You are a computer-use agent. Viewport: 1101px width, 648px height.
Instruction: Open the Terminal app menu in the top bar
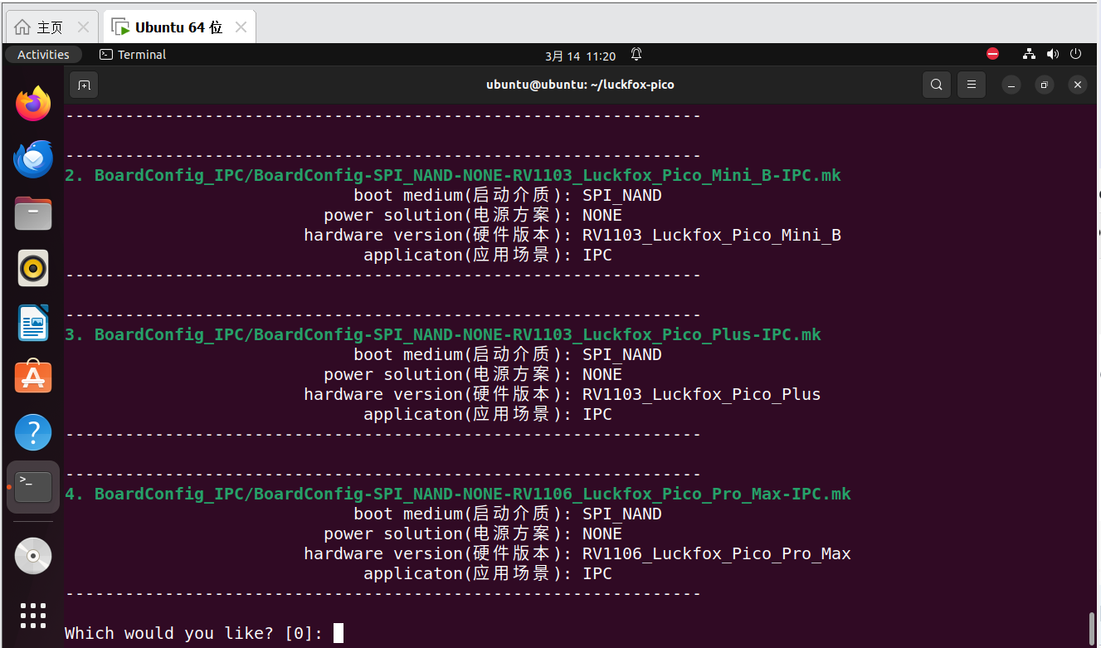point(133,55)
